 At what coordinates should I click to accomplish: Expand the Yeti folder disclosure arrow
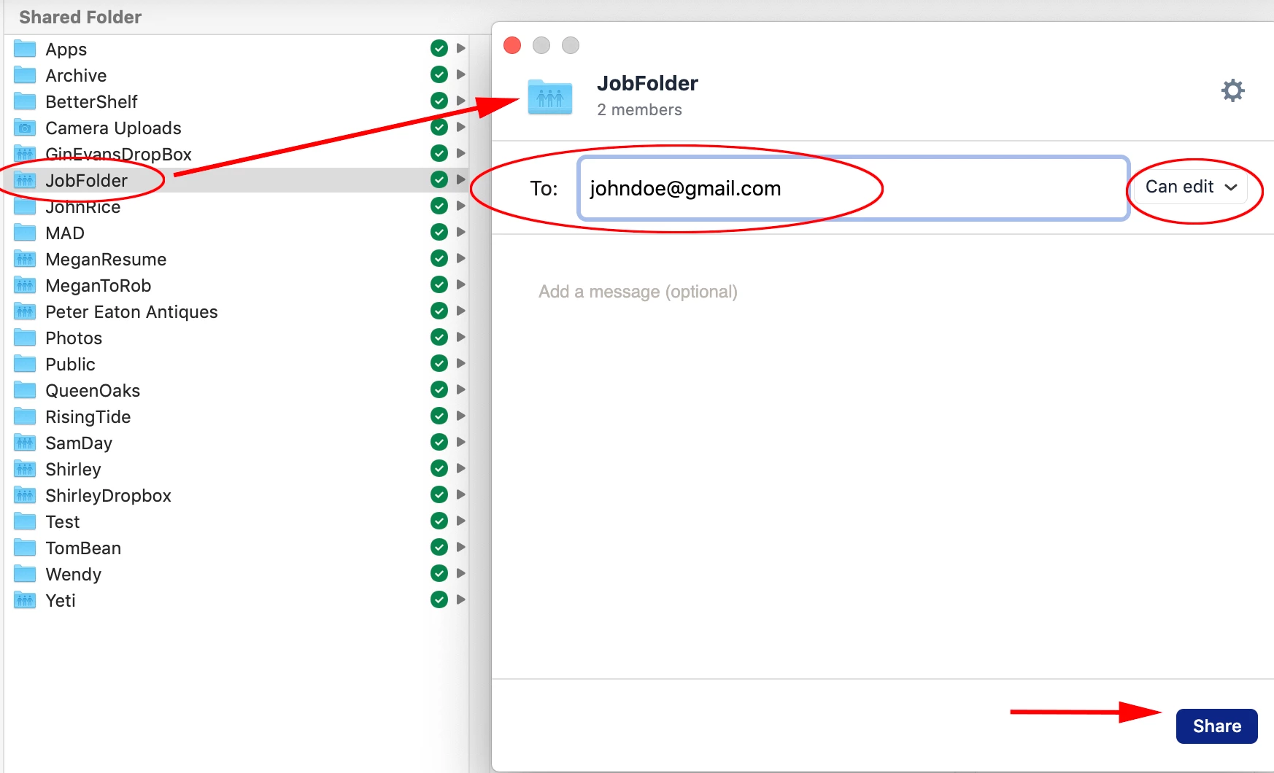pyautogui.click(x=461, y=599)
